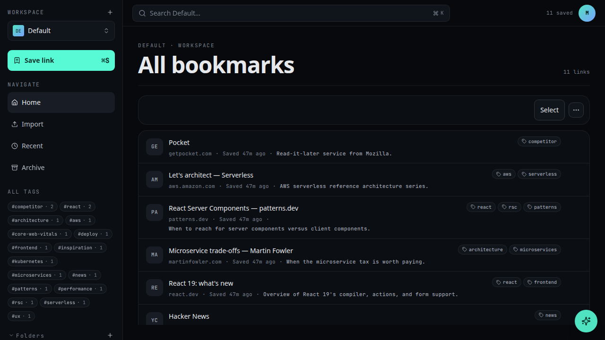Open Recent bookmarks
605x340 pixels.
pos(61,146)
